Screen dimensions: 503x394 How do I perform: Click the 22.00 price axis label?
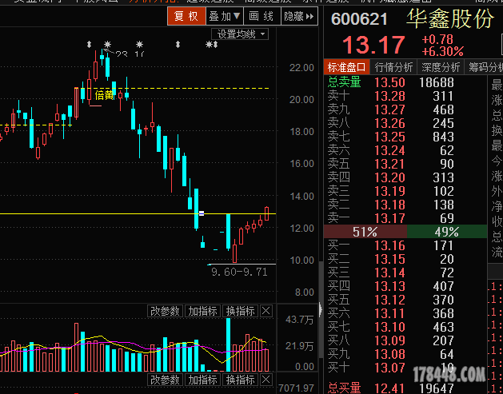pyautogui.click(x=301, y=68)
